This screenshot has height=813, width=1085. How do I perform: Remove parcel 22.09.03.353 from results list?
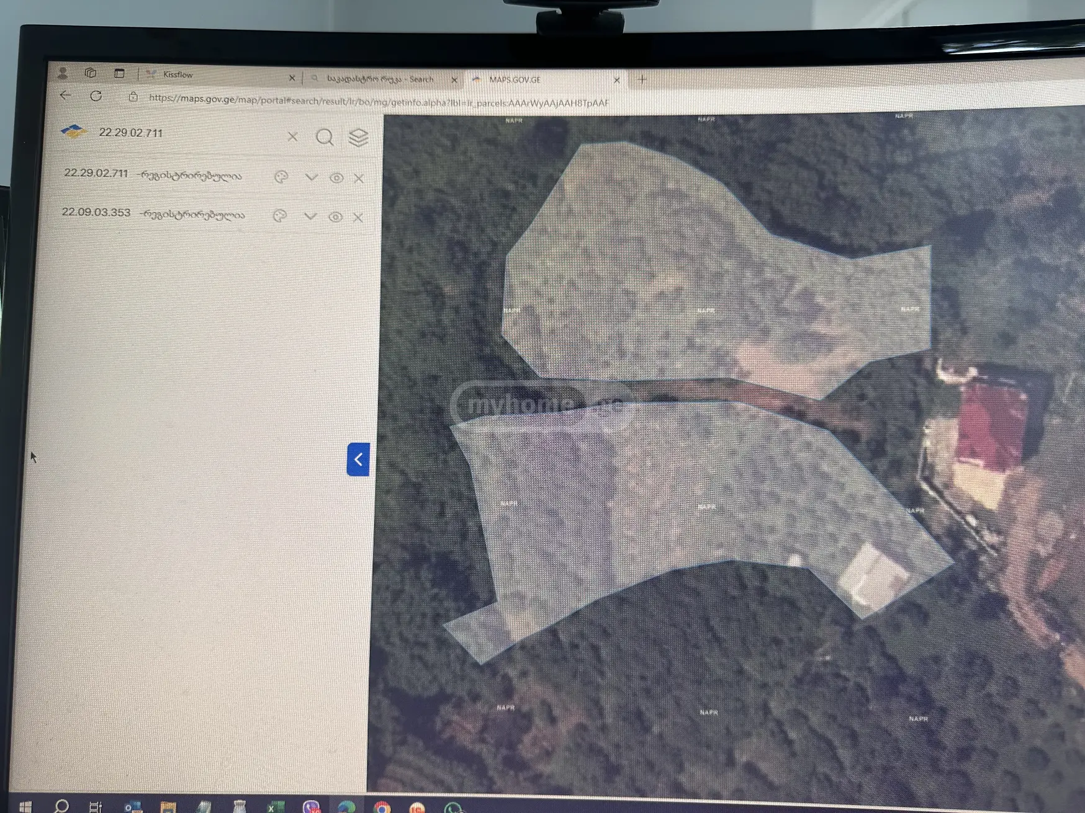pyautogui.click(x=358, y=218)
